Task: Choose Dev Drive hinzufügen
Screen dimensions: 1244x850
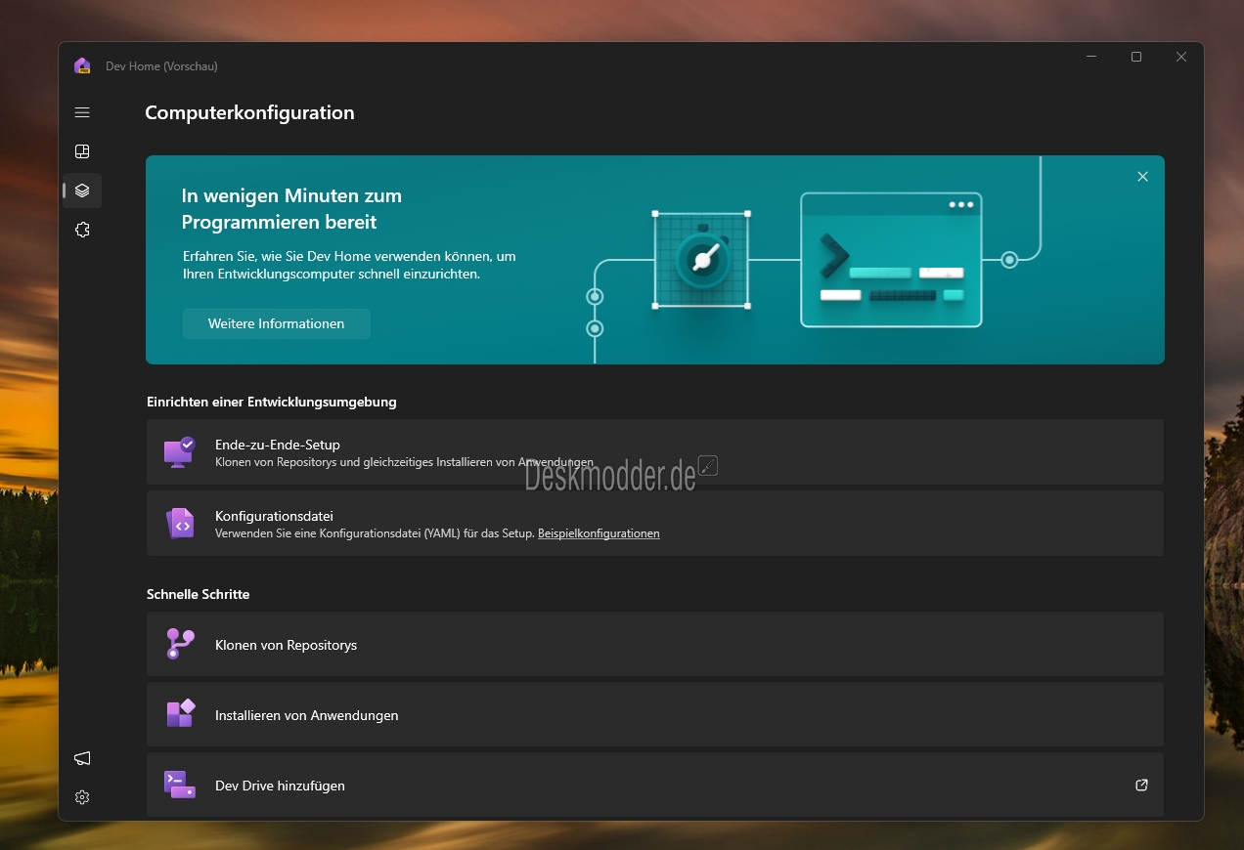Action: [655, 785]
